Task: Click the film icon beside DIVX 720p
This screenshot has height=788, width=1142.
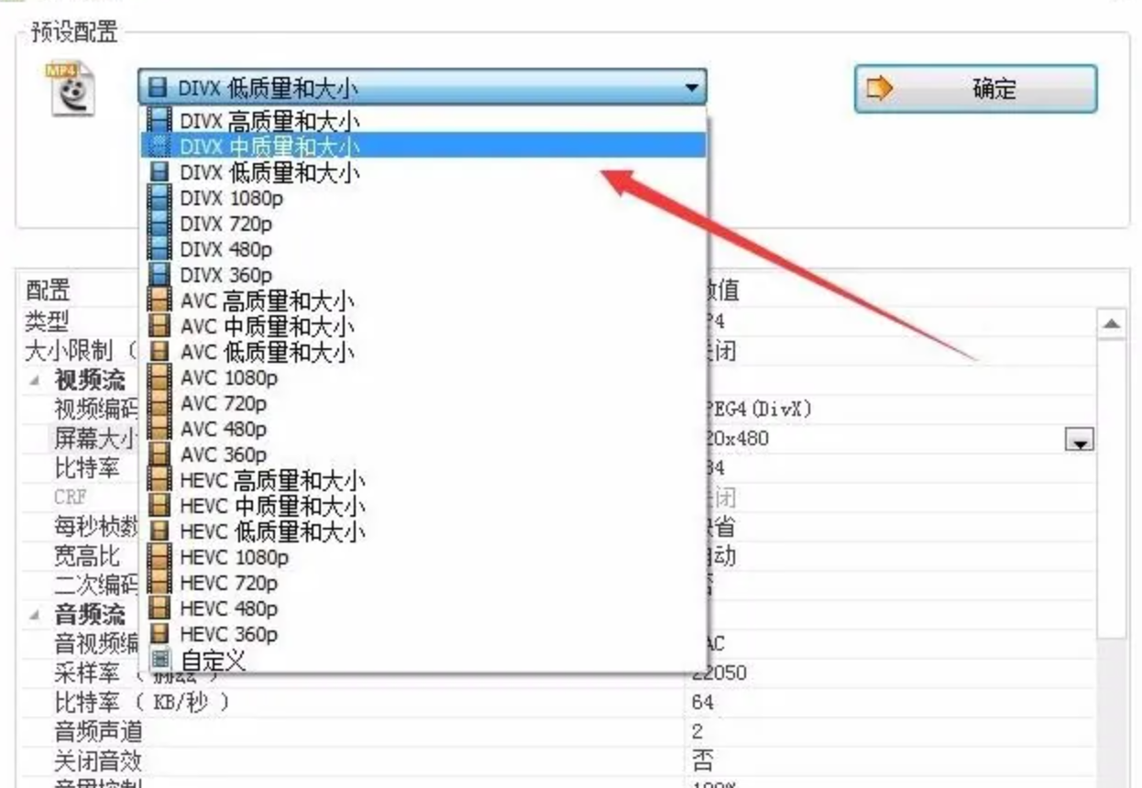Action: [159, 223]
